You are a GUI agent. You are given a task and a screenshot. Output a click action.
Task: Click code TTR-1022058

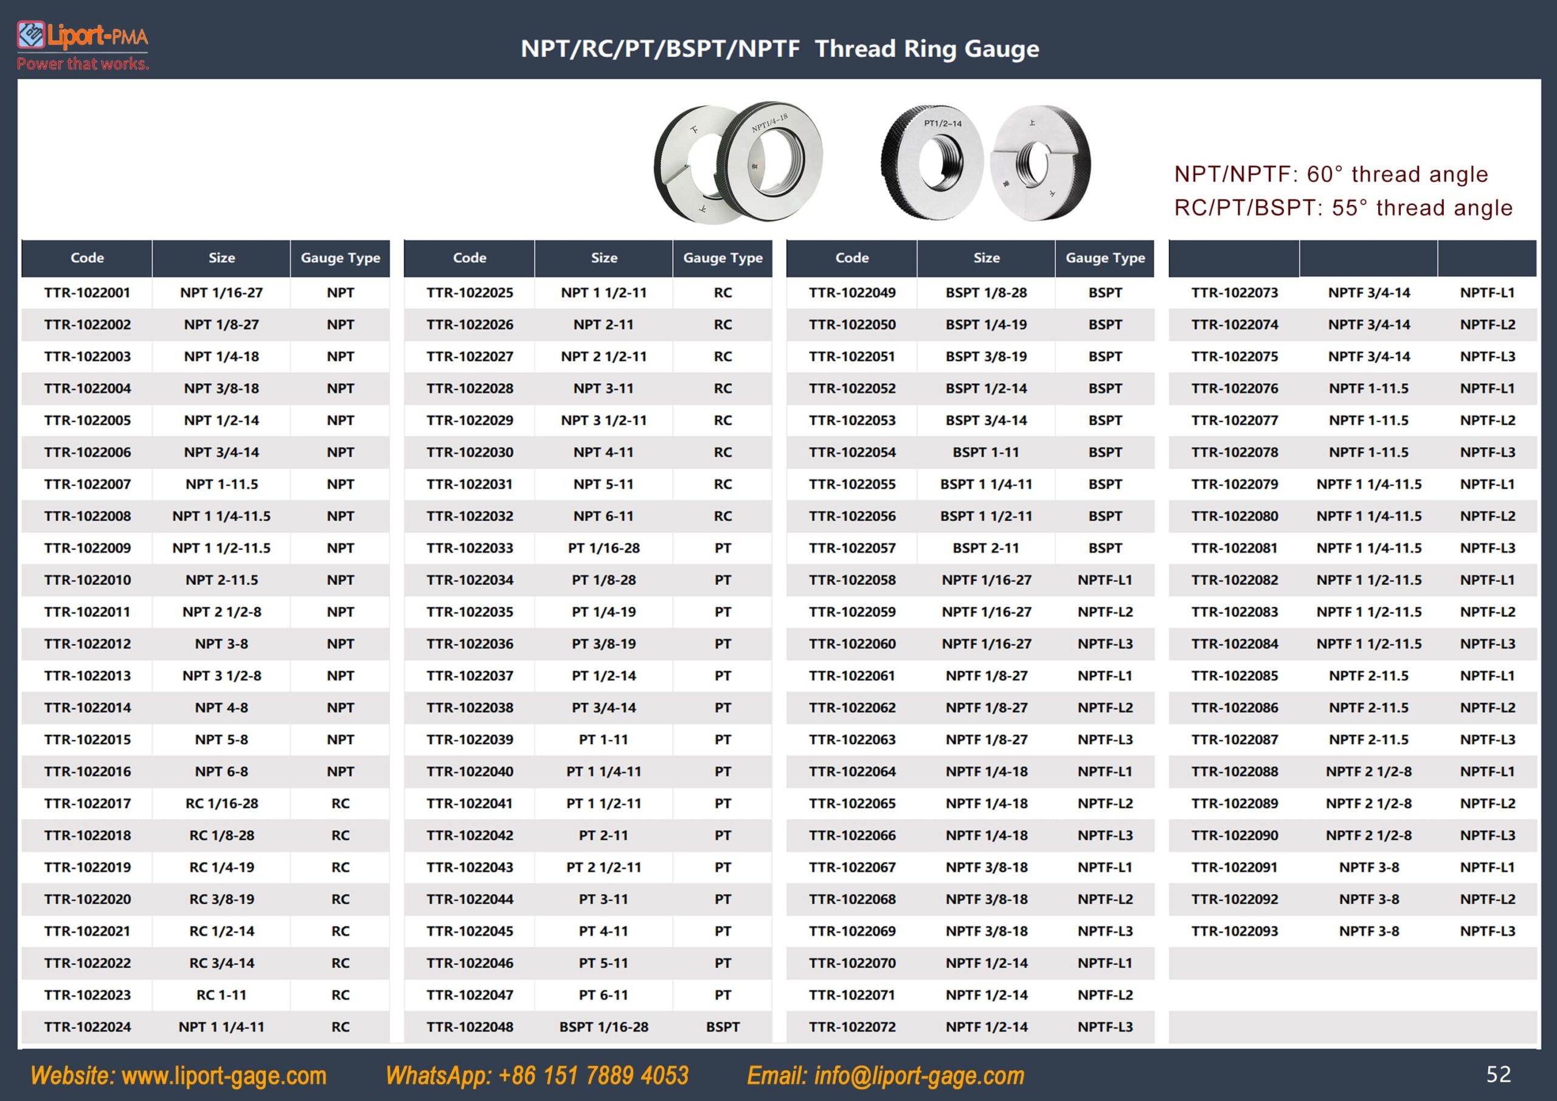coord(853,579)
